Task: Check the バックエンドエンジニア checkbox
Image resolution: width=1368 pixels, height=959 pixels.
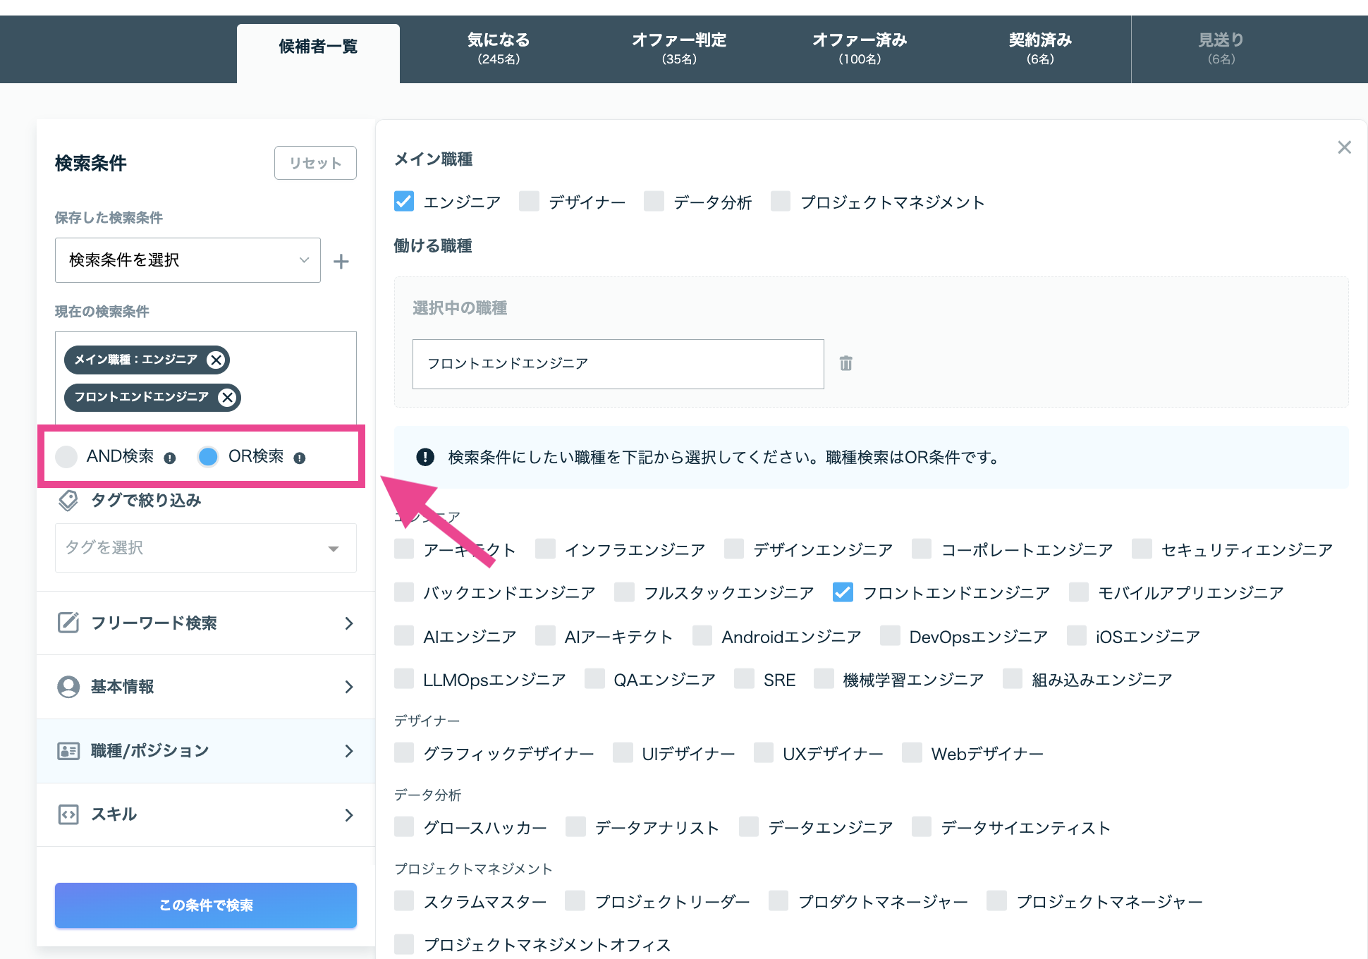Action: 404,592
